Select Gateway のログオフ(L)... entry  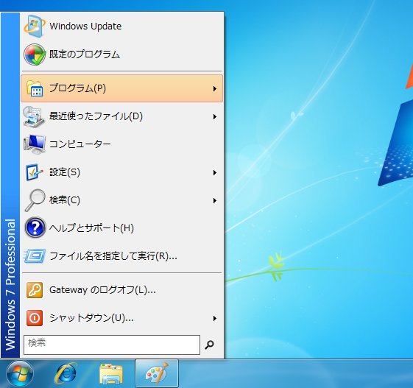[121, 290]
